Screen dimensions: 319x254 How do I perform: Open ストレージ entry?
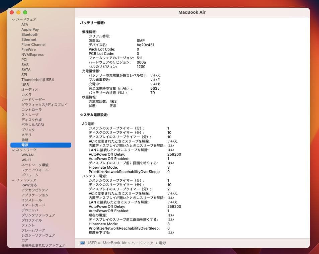30,115
